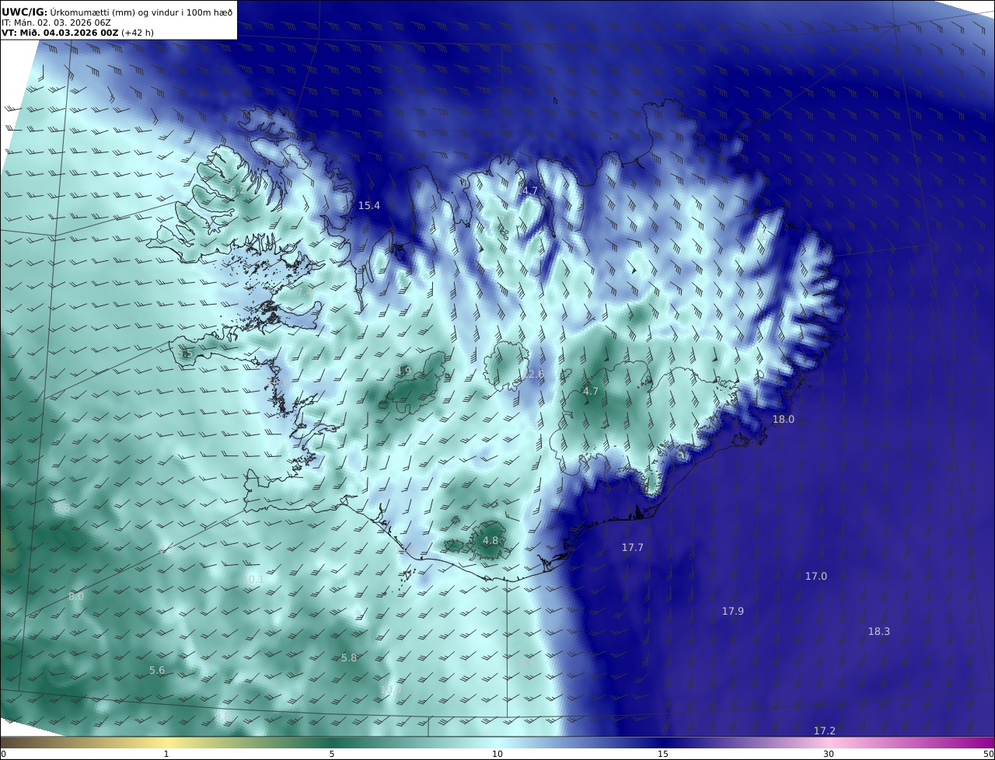Click the 30 tick on the color scale
The height and width of the screenshot is (760, 995).
coord(829,754)
